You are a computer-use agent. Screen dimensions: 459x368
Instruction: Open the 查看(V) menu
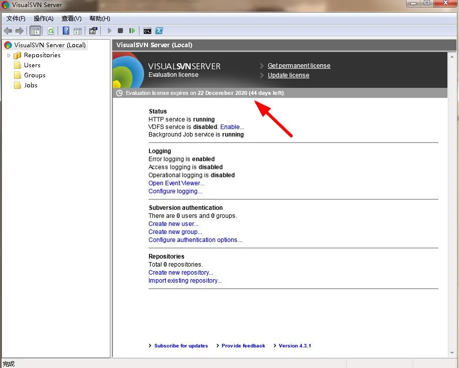pyautogui.click(x=71, y=19)
